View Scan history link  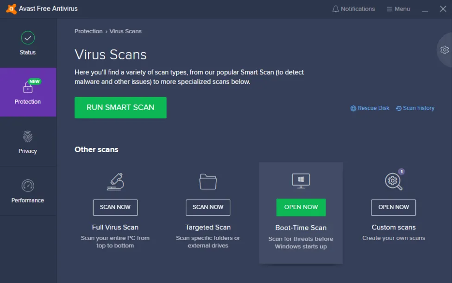pos(415,108)
